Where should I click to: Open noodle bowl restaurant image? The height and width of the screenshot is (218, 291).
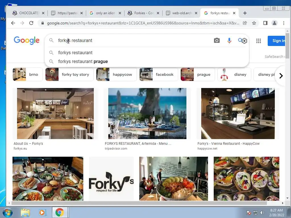tap(174, 179)
